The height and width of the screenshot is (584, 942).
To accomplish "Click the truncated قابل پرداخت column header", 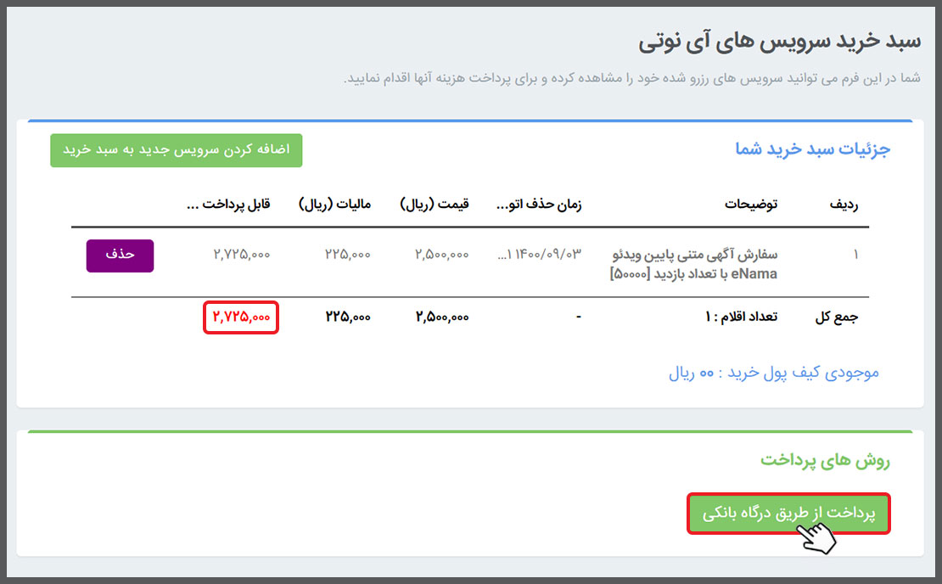I will pos(227,205).
